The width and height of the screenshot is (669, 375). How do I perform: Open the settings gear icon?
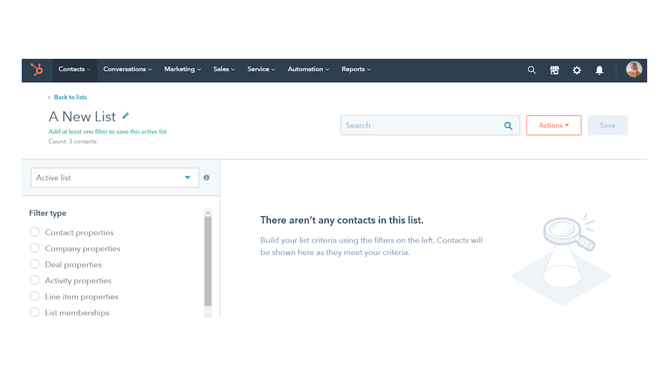577,70
